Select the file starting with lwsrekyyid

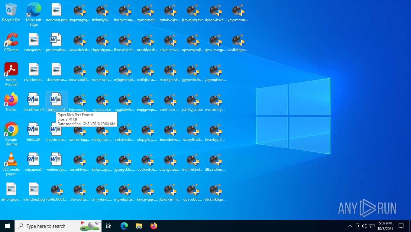[215, 132]
